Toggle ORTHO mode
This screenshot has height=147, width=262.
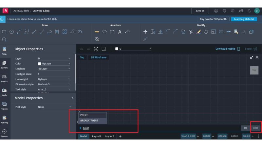[234, 136]
